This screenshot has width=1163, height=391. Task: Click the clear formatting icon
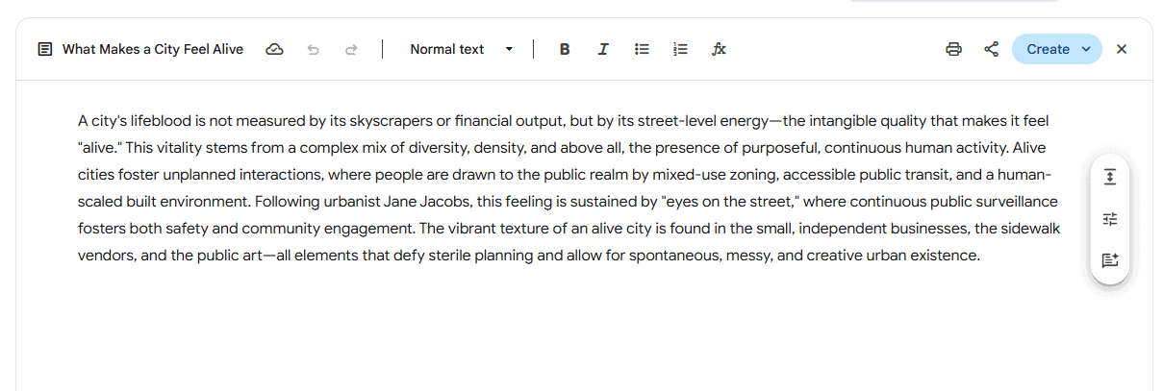719,49
